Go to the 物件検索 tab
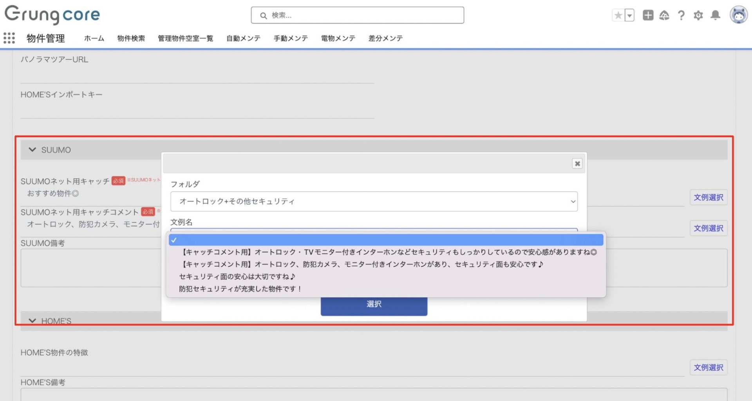 [131, 38]
